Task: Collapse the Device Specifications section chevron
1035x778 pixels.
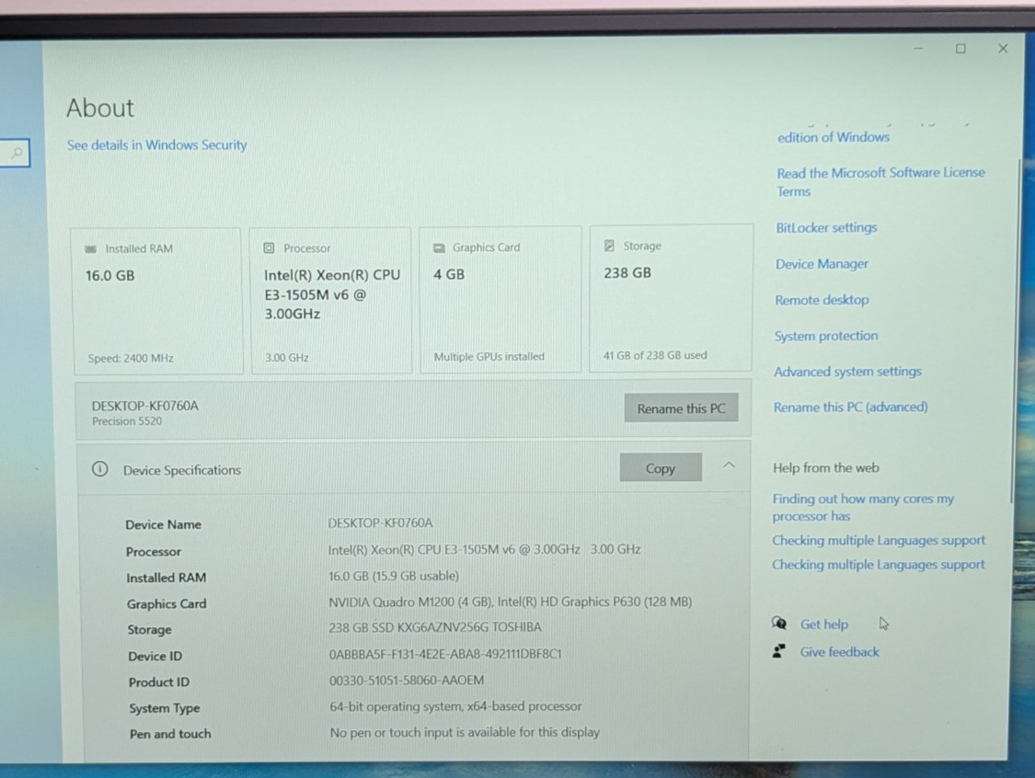Action: pos(729,465)
